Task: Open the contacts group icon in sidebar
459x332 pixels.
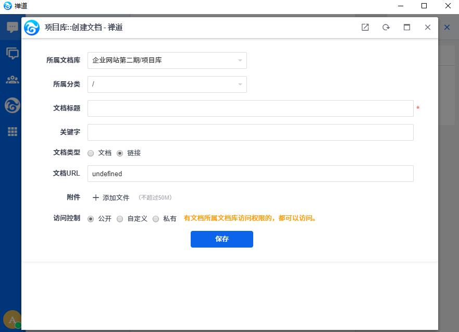Action: pyautogui.click(x=12, y=80)
